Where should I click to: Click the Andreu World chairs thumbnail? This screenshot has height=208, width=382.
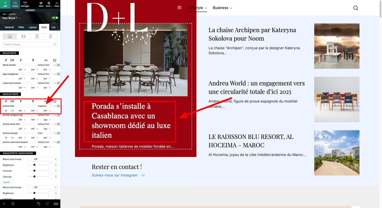click(337, 99)
